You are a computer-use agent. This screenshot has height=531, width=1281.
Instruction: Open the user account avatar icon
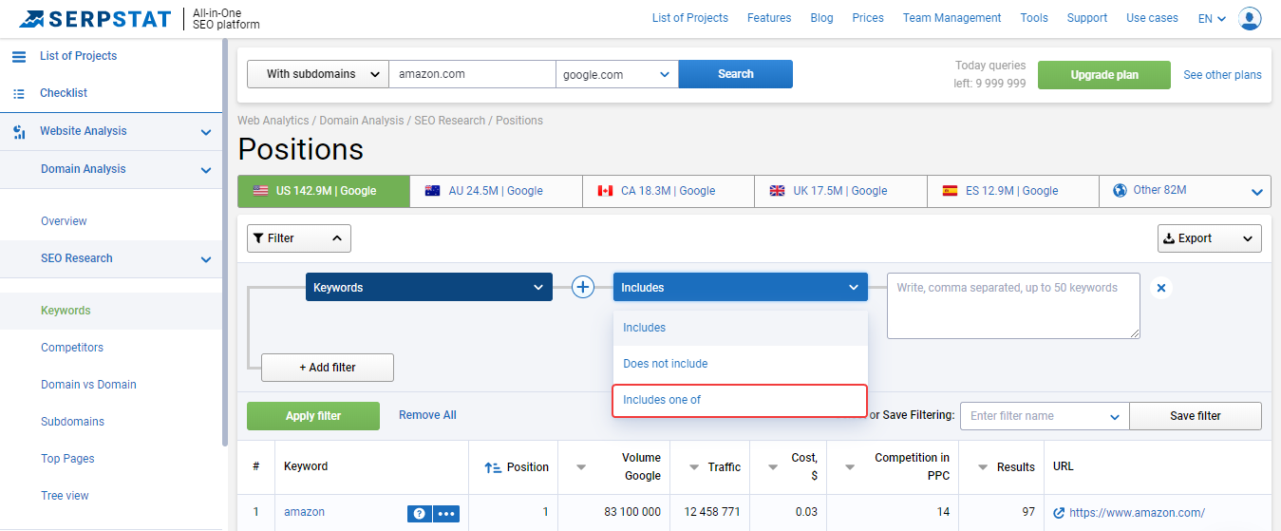coord(1250,18)
